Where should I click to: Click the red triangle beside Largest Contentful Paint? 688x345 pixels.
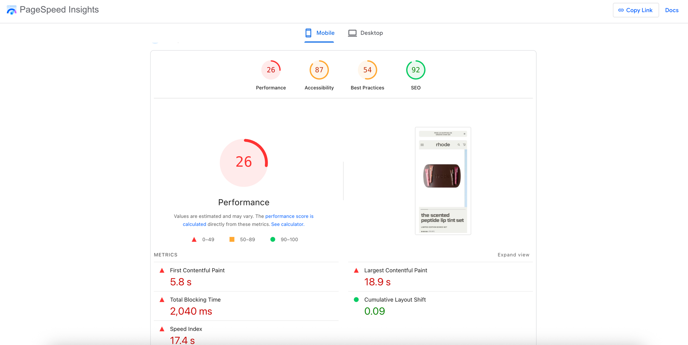pyautogui.click(x=356, y=271)
